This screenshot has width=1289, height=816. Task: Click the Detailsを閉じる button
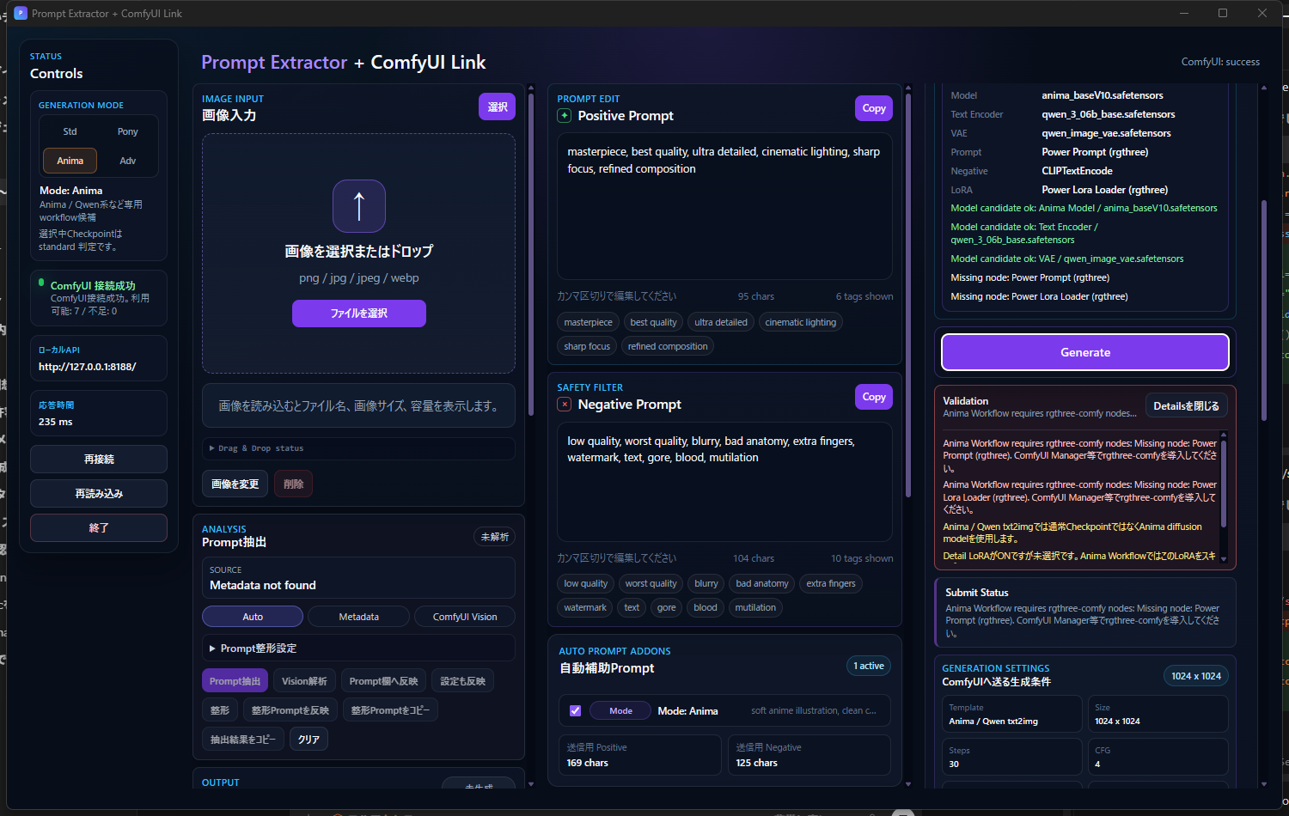1186,406
